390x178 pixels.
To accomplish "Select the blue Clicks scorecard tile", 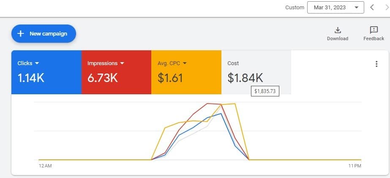I will point(46,72).
